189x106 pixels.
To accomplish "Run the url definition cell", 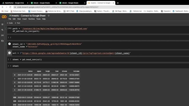I will tap(9, 53).
